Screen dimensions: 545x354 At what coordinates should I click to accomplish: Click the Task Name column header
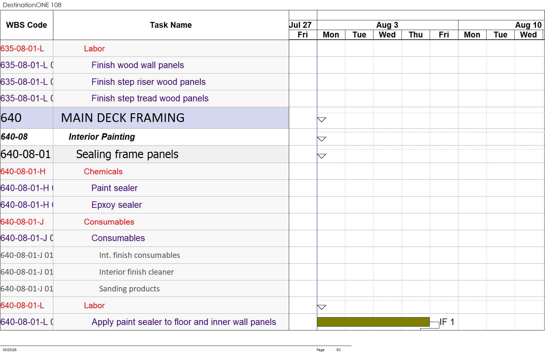coord(171,25)
